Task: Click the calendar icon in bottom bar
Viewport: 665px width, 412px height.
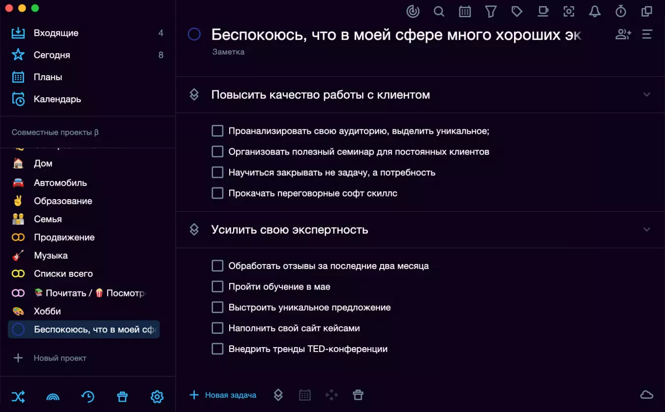Action: click(305, 395)
